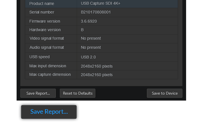Screen dimensions: 202x134
Task: Select firmware value 3.6.6920
Action: coord(89,21)
